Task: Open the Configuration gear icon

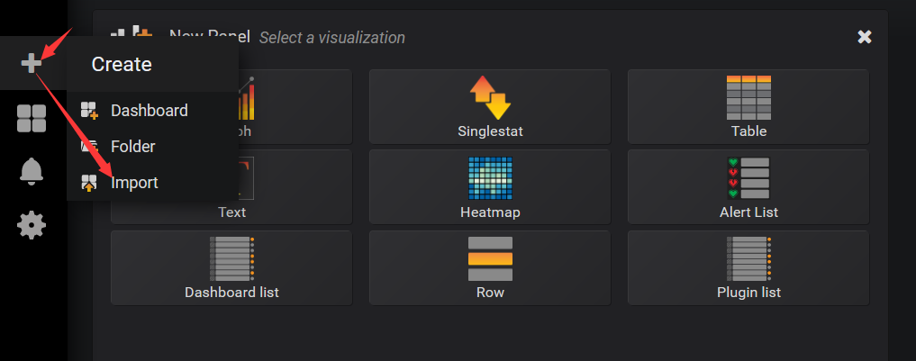Action: [32, 224]
